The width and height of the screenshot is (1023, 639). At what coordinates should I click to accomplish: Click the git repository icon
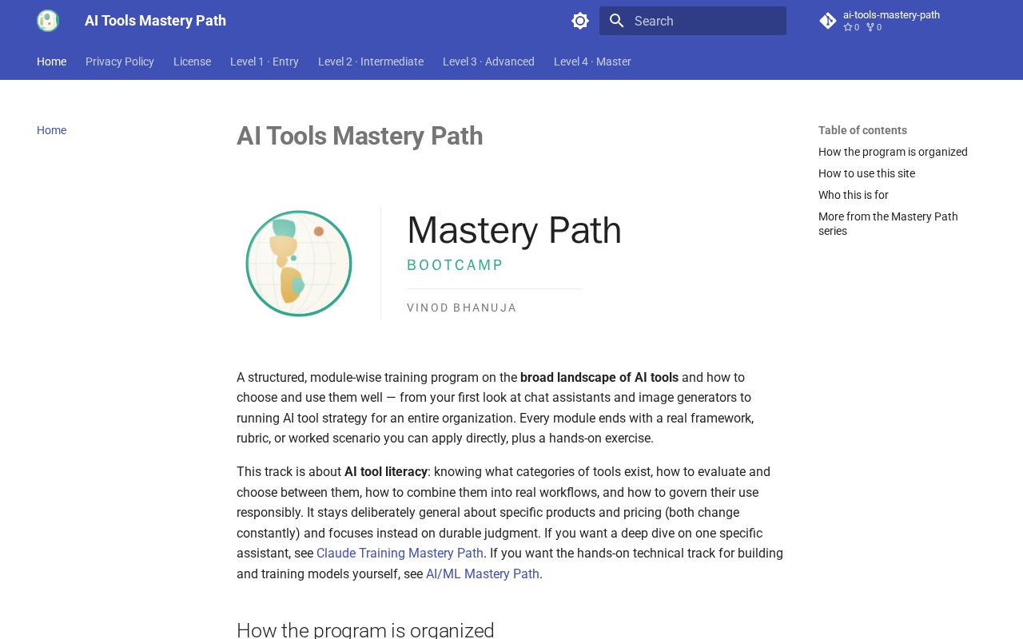coord(828,21)
